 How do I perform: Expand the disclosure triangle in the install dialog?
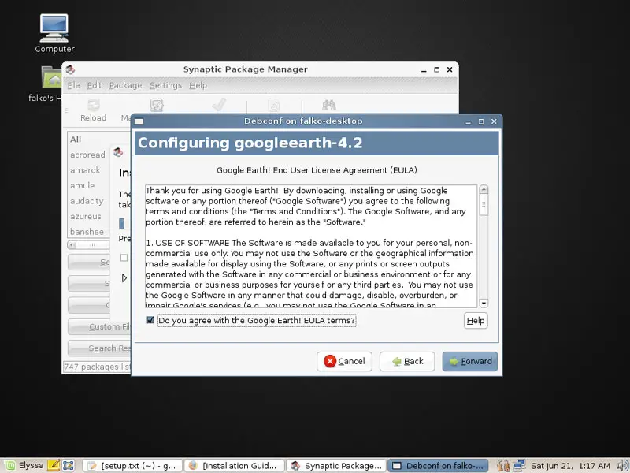(124, 278)
